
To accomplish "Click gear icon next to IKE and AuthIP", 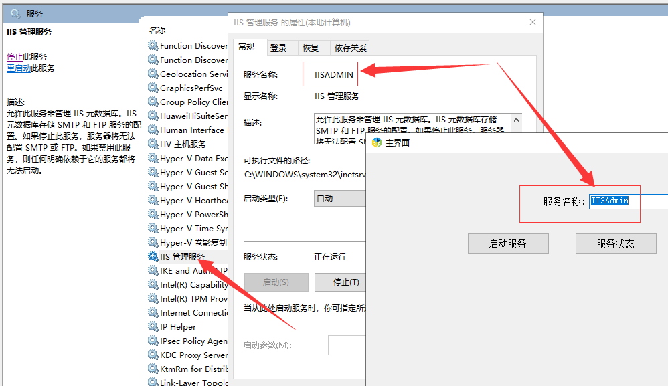I will pyautogui.click(x=153, y=270).
